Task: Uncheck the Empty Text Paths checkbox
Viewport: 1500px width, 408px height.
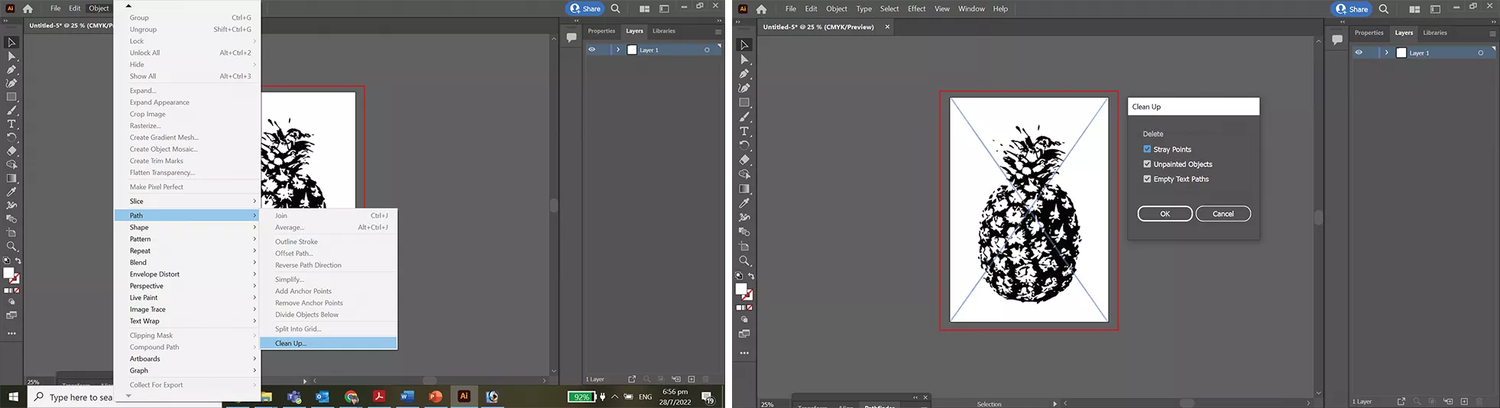Action: pos(1147,179)
